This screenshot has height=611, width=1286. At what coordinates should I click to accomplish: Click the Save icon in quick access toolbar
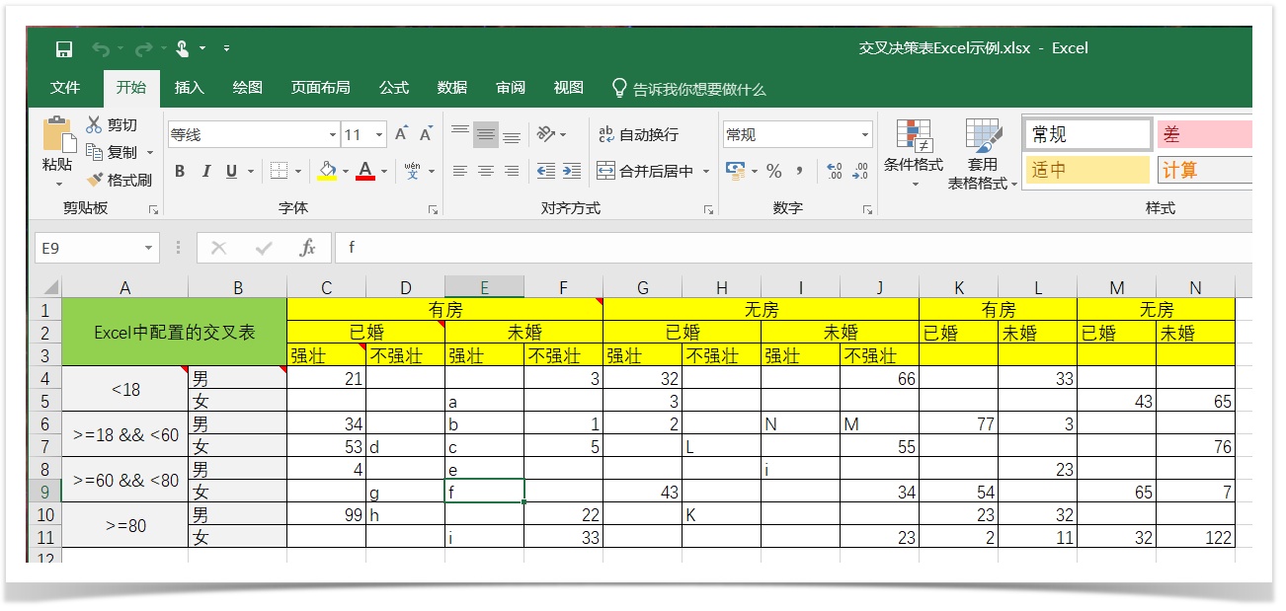point(64,48)
